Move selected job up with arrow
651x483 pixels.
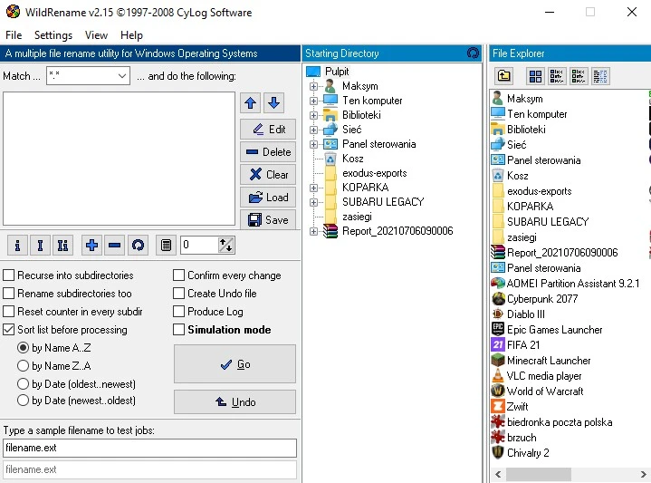(x=251, y=103)
